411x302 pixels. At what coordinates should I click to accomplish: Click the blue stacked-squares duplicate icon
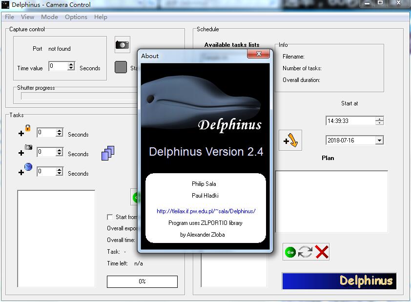tap(108, 153)
